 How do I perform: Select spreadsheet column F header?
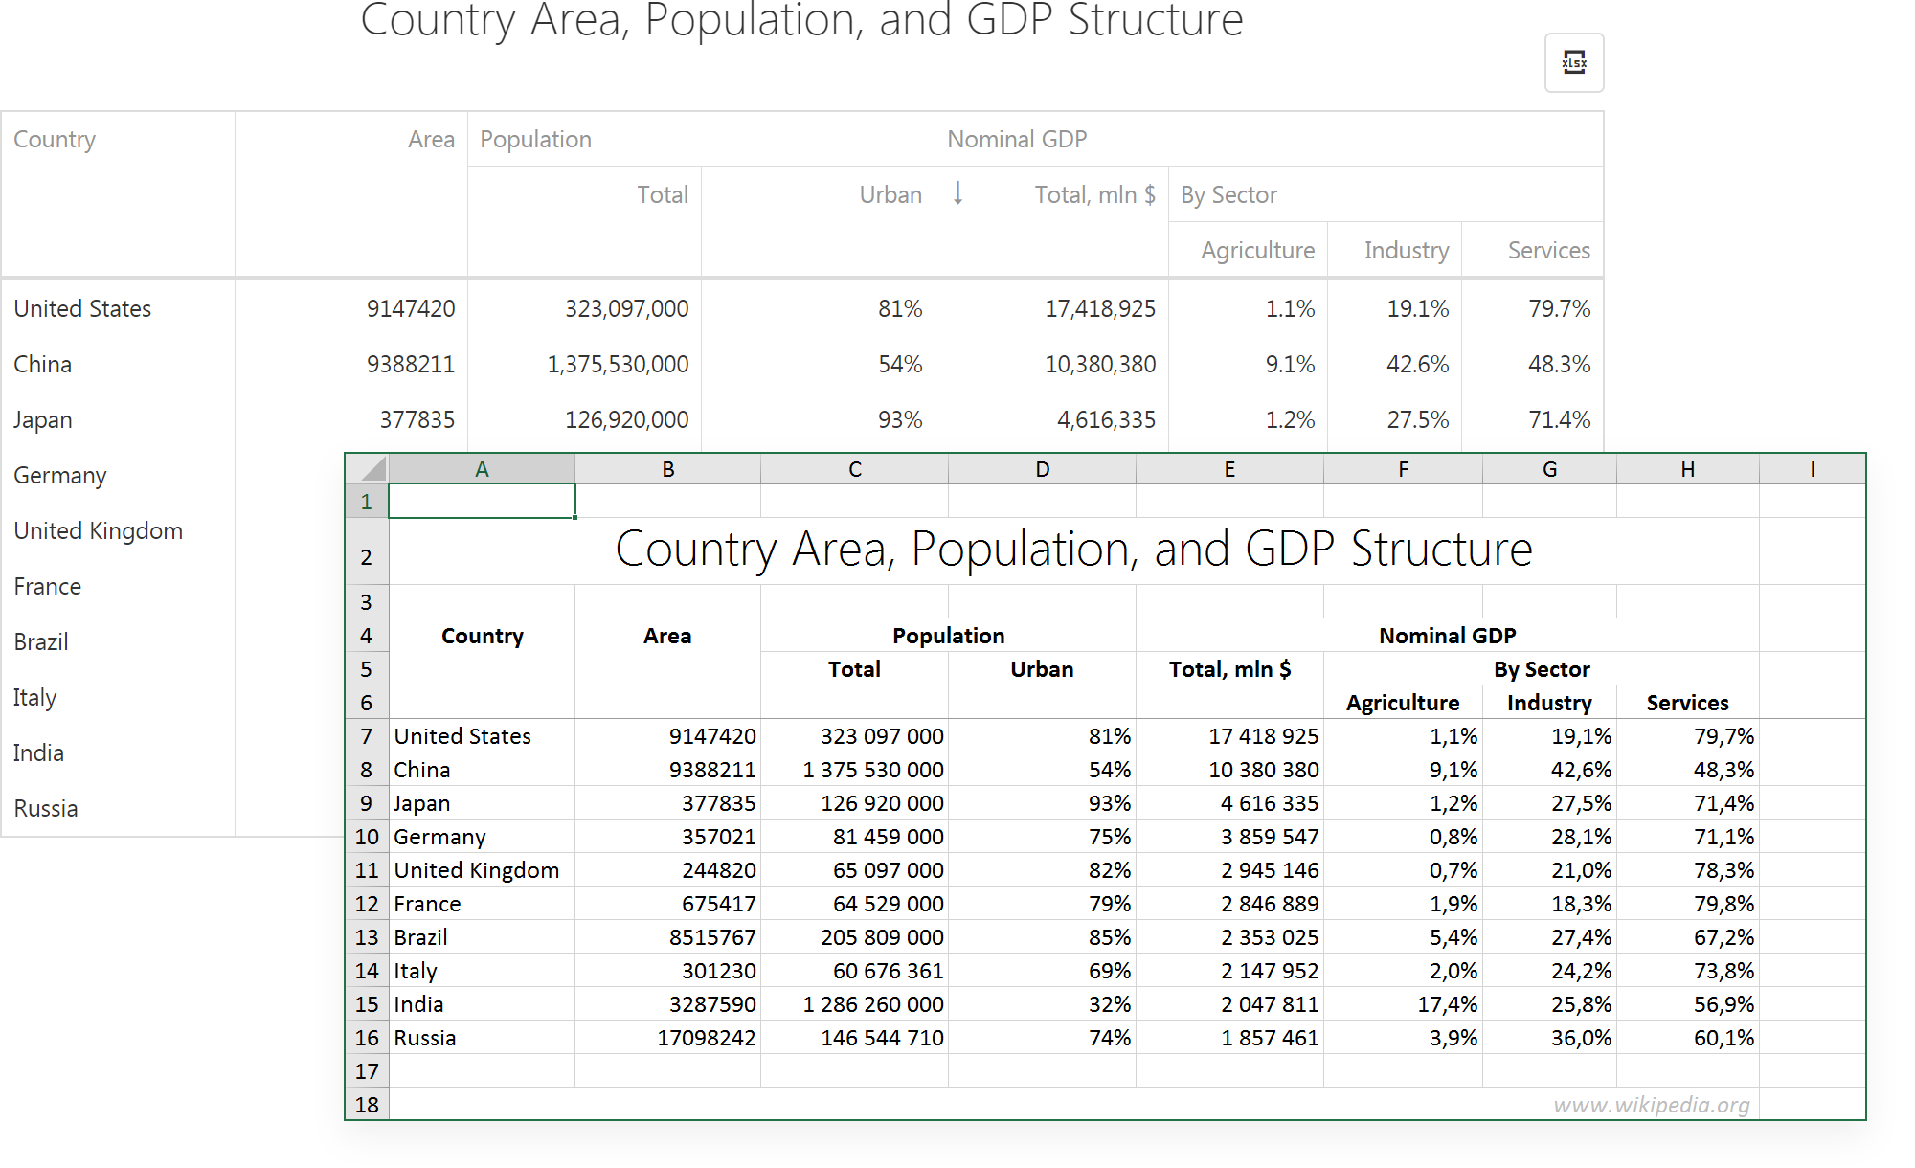point(1403,469)
